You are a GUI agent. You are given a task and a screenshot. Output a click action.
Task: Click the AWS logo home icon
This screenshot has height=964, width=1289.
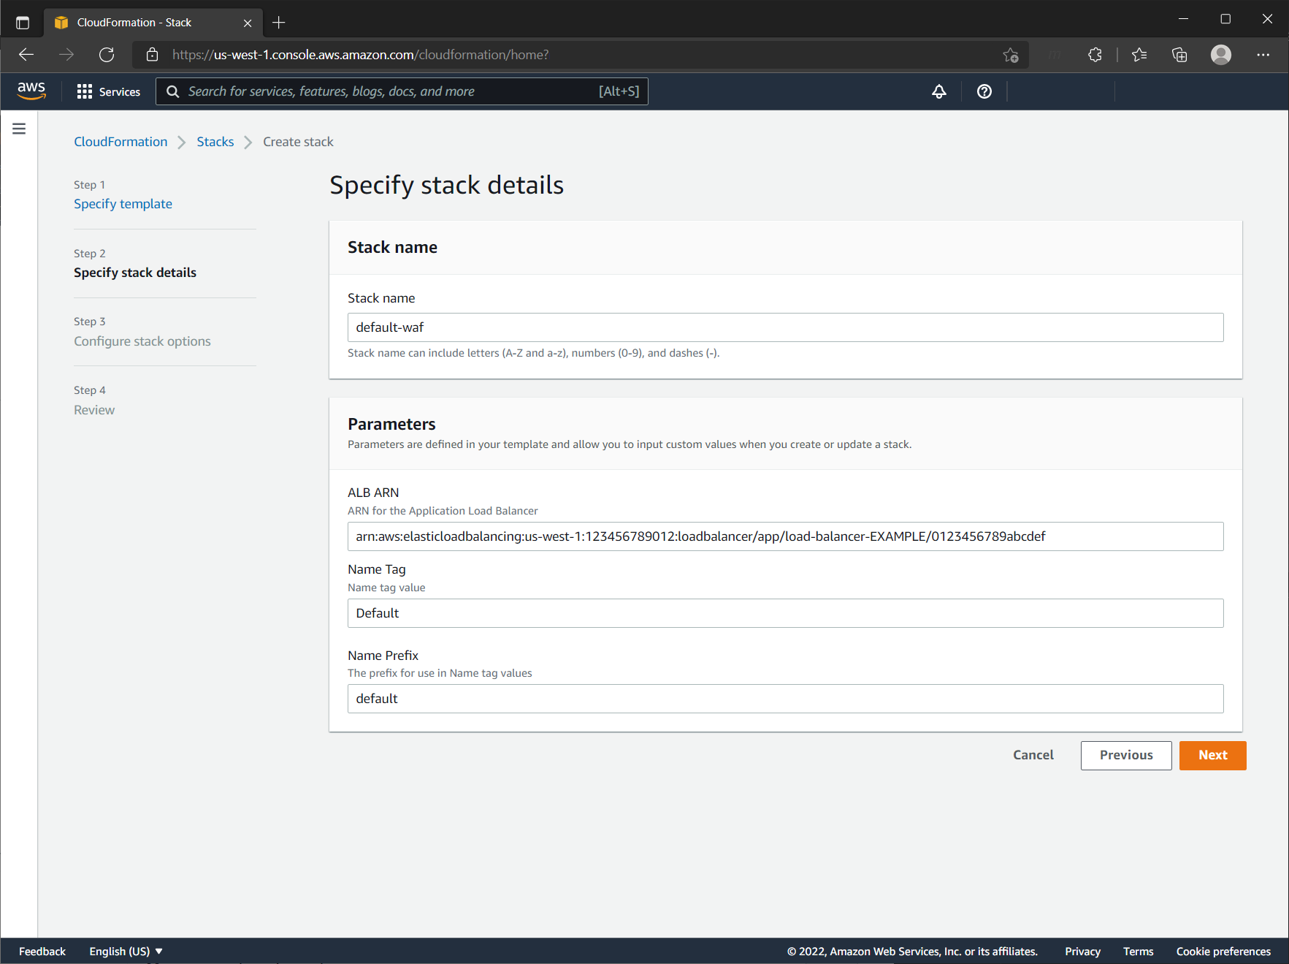(31, 91)
